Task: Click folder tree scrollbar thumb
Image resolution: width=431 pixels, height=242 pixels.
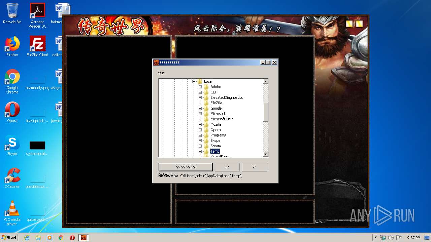Action: coord(265,112)
